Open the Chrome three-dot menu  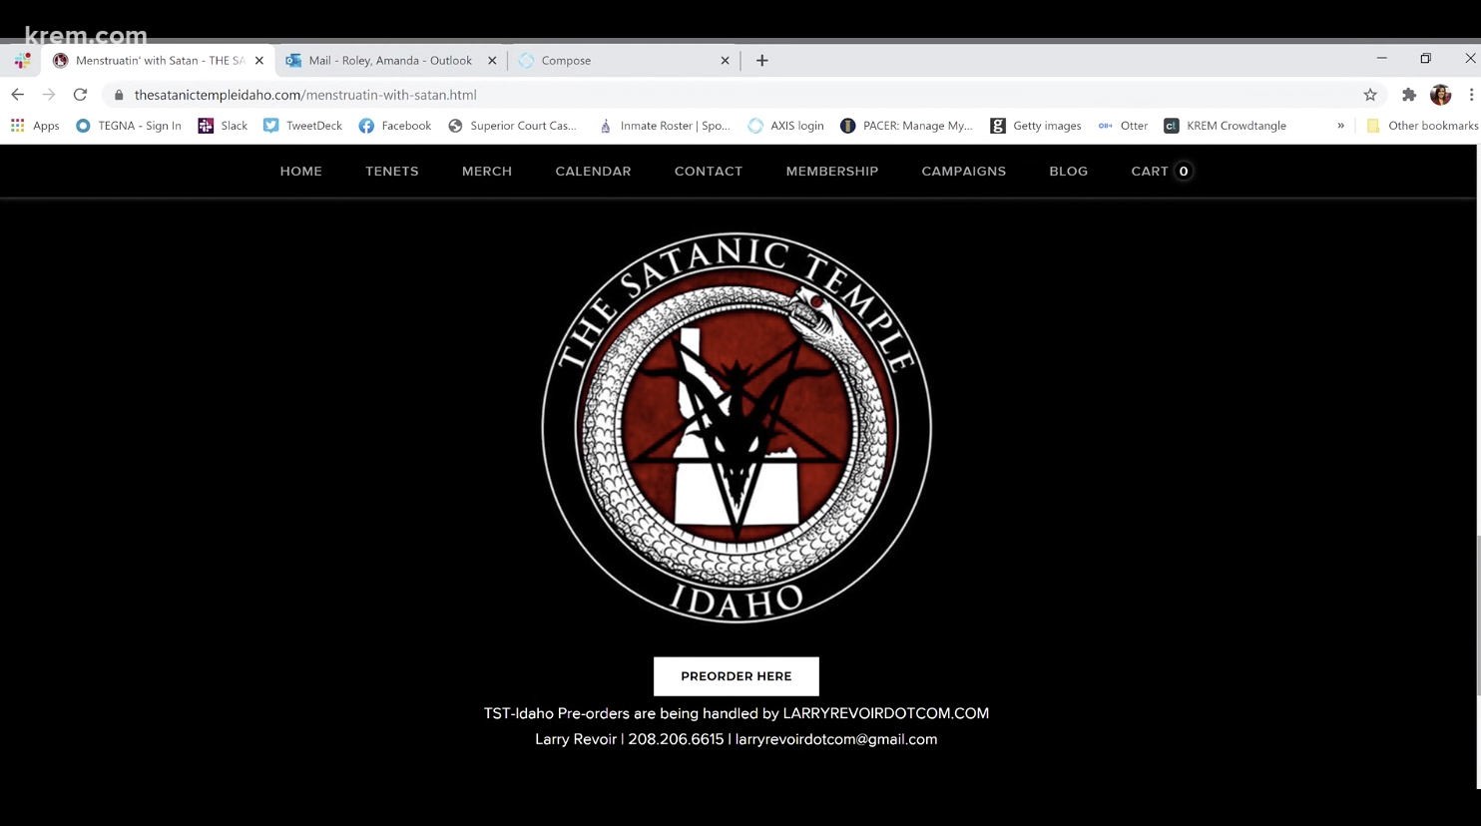click(1471, 95)
